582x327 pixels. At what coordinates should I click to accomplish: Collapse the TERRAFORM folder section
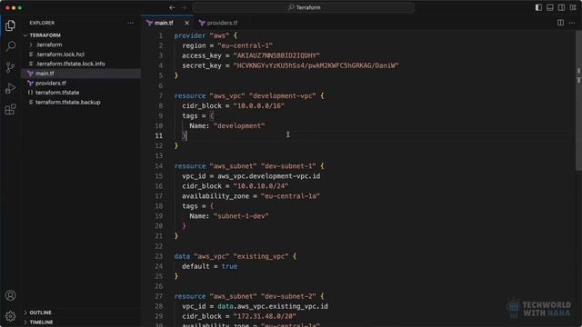[45, 35]
